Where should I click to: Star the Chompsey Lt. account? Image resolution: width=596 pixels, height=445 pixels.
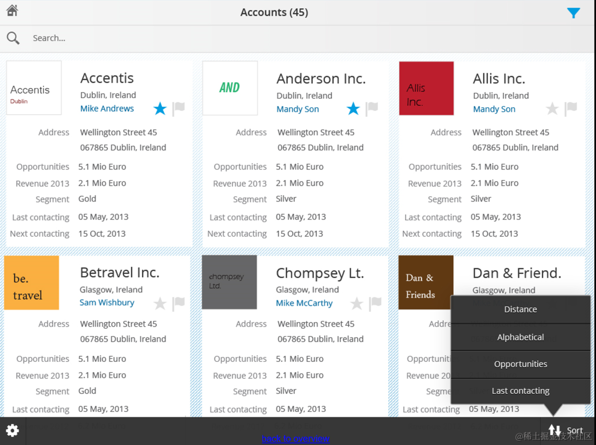[x=357, y=303]
